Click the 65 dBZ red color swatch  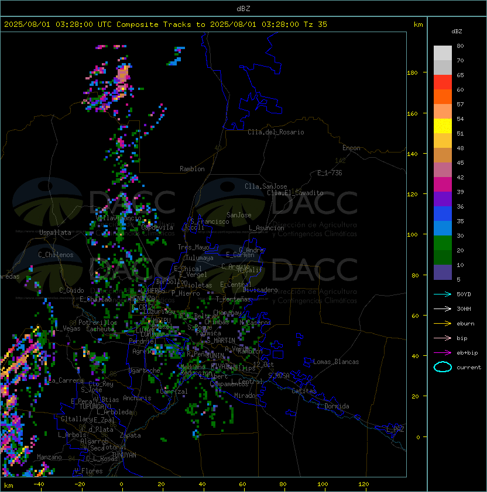(443, 82)
